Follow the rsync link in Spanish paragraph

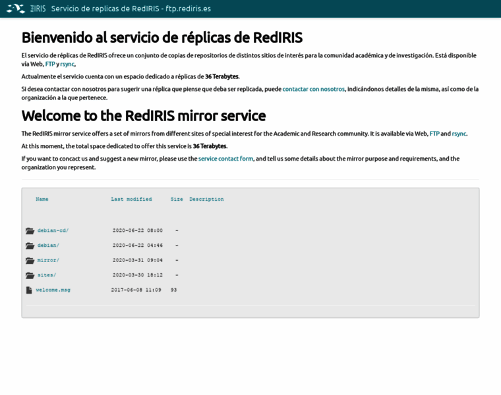[67, 64]
